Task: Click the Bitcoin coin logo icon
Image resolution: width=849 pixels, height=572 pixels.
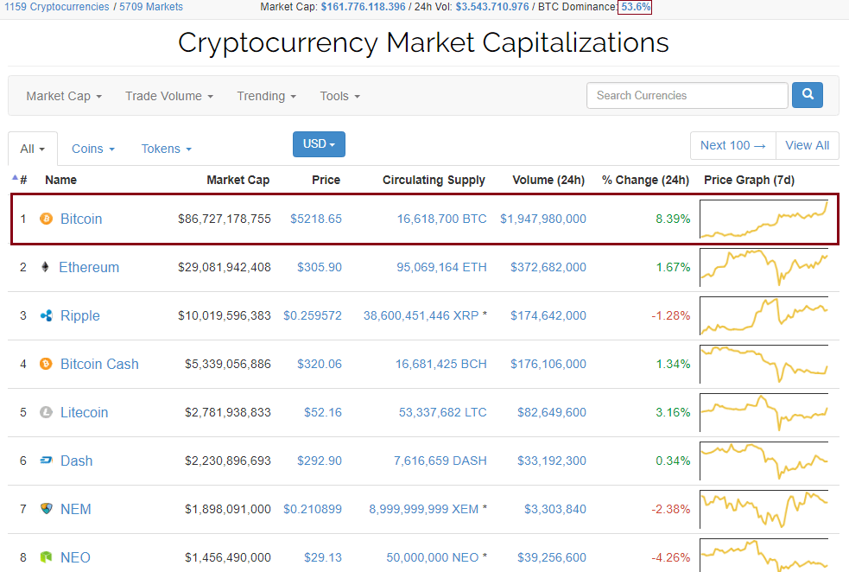Action: coord(47,219)
